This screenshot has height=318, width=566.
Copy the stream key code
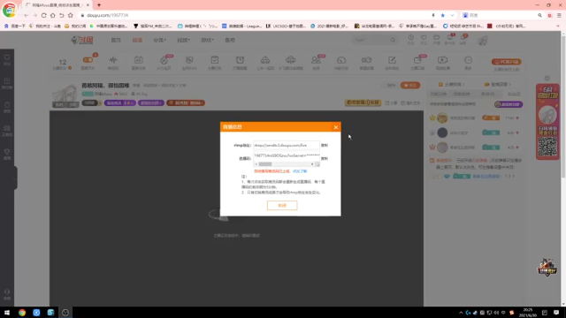click(325, 159)
